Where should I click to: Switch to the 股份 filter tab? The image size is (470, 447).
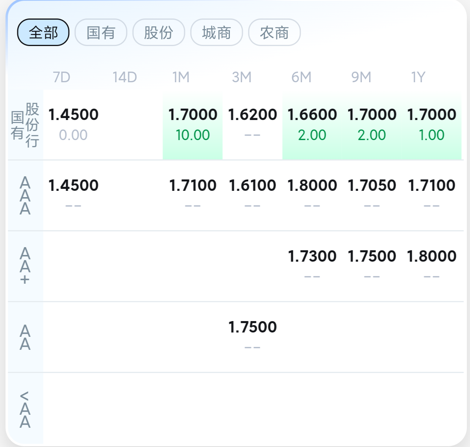coord(159,32)
